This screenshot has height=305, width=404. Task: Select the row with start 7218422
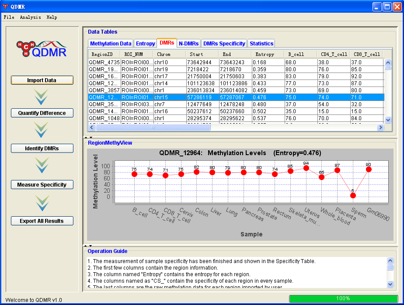pyautogui.click(x=236, y=69)
